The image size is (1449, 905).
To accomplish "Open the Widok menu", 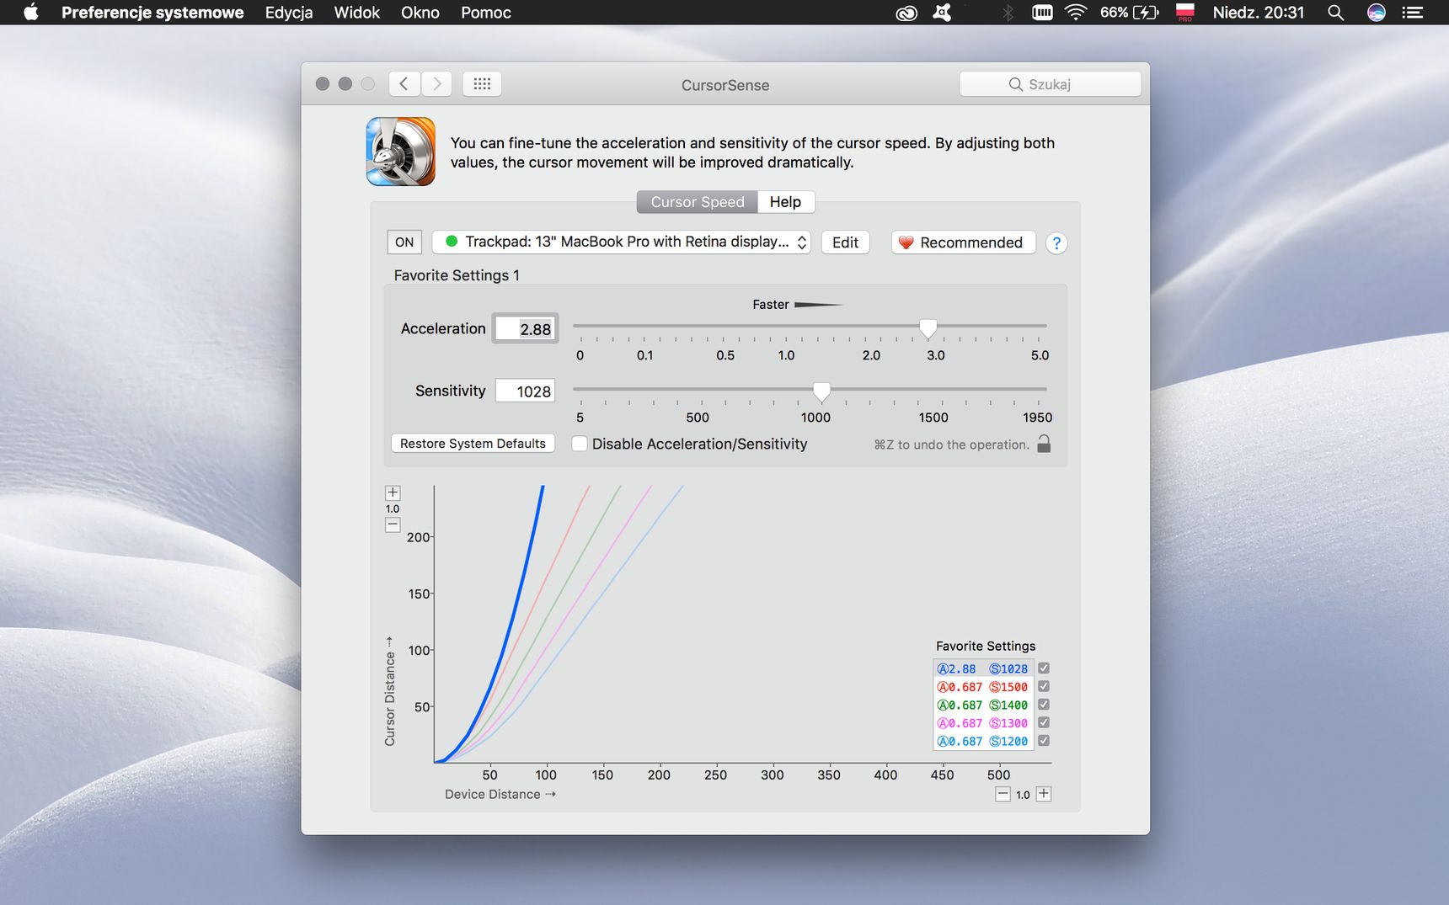I will [357, 13].
